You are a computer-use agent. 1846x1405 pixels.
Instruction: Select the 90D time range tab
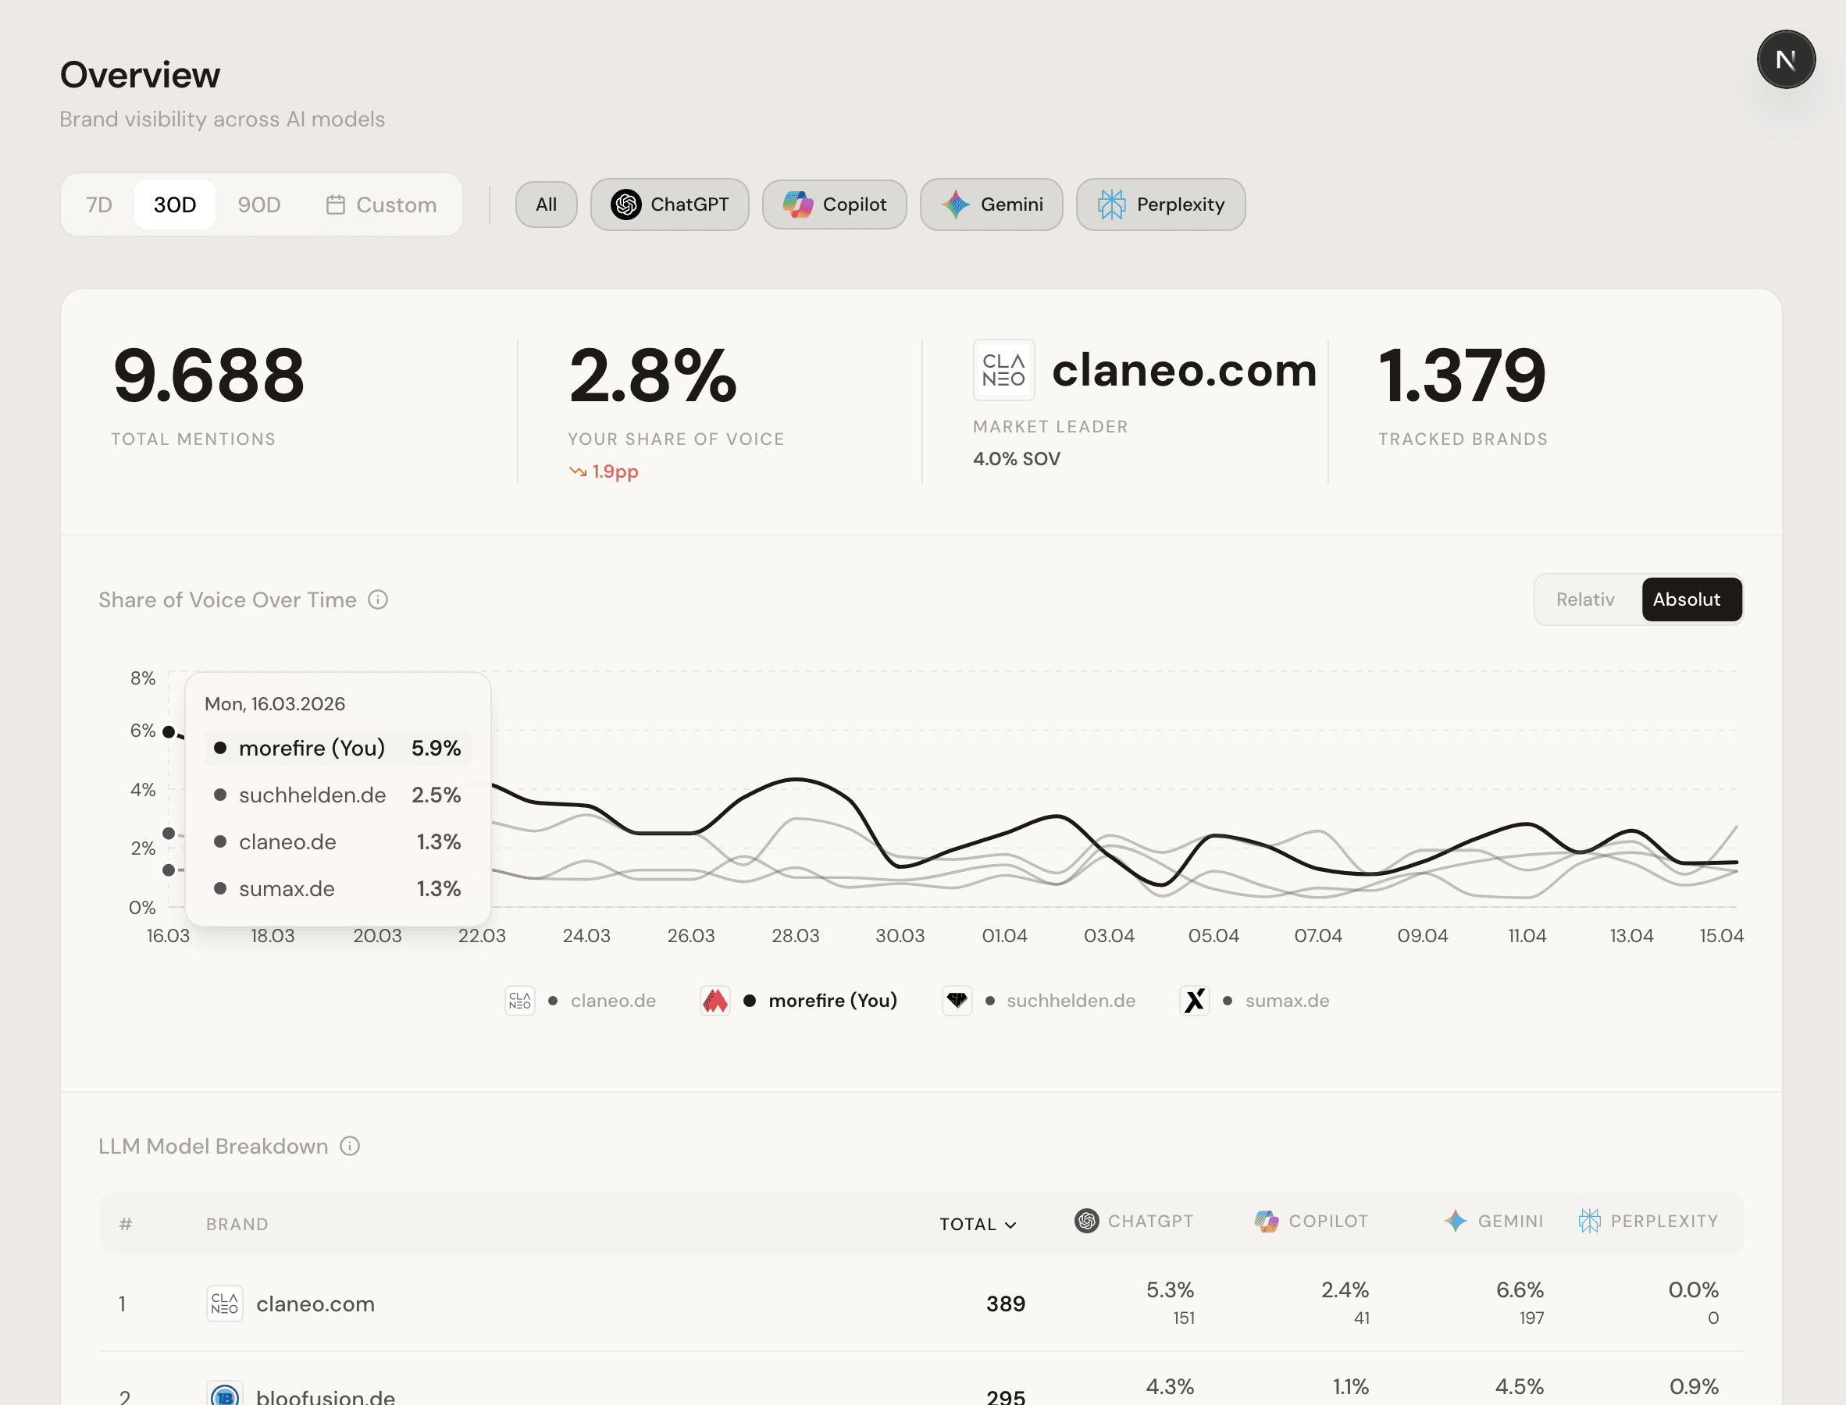(x=259, y=205)
